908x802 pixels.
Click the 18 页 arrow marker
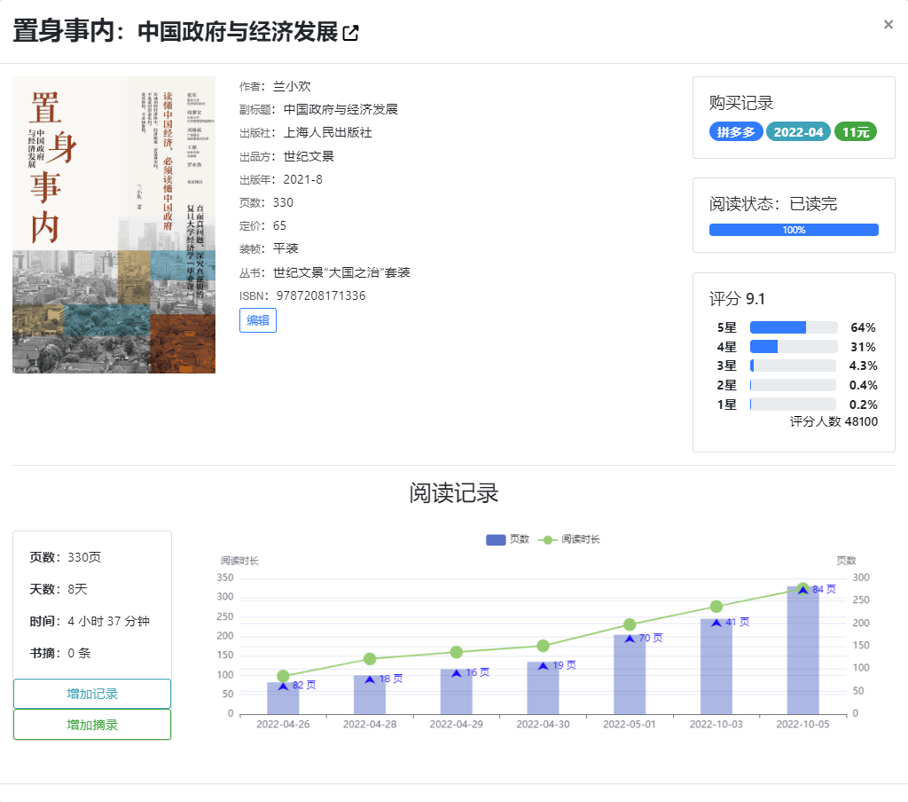point(370,680)
